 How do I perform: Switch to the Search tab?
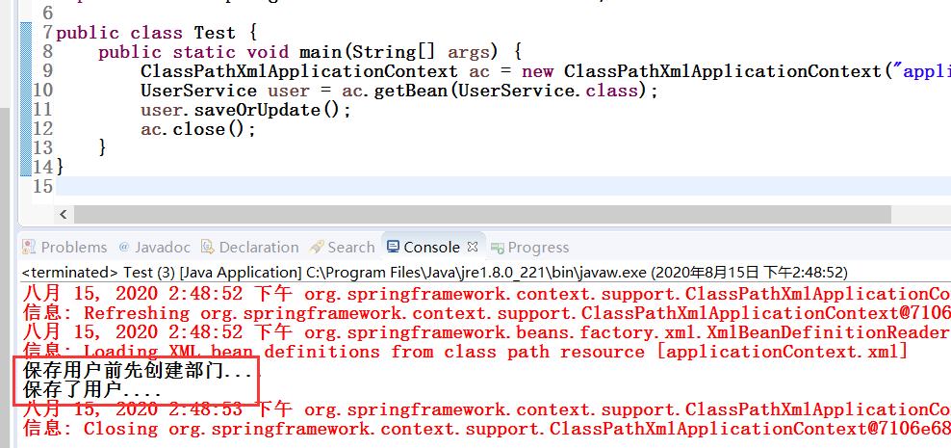point(342,247)
